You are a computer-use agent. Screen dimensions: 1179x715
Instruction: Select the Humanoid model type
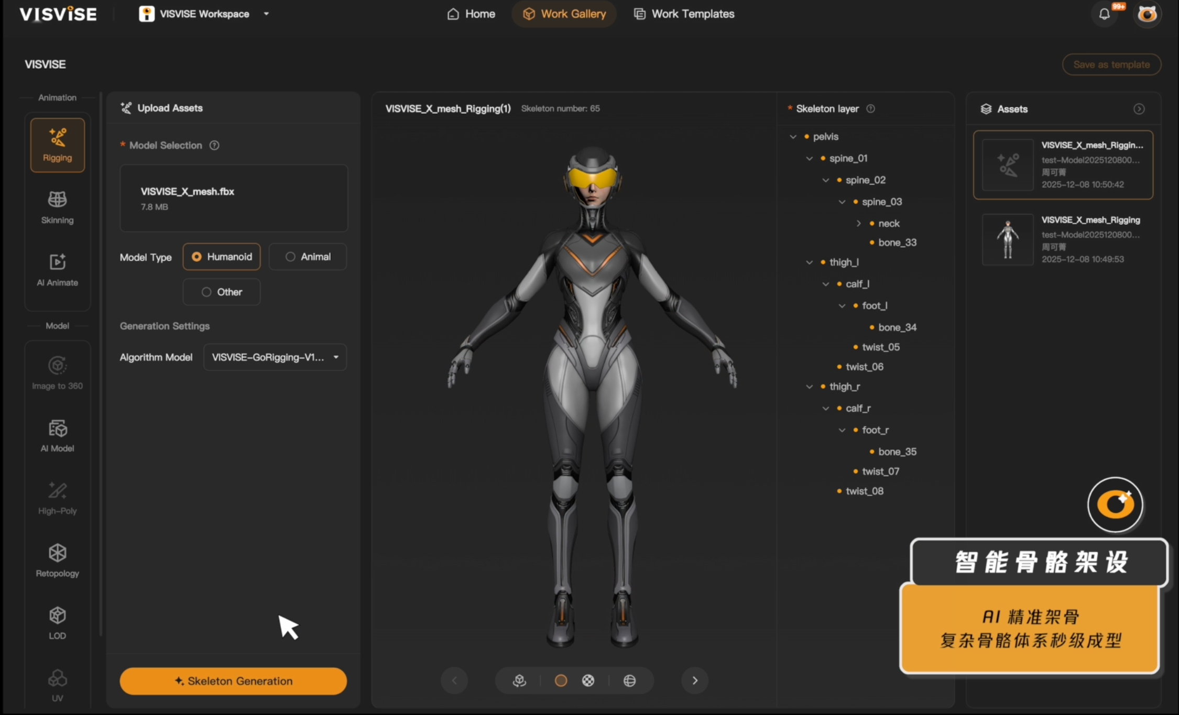[222, 257]
